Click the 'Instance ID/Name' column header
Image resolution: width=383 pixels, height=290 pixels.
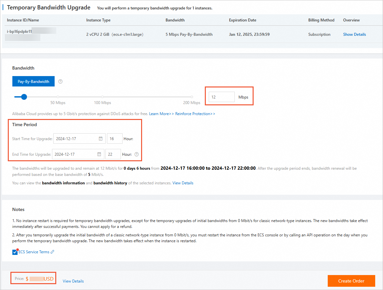[x=23, y=20]
